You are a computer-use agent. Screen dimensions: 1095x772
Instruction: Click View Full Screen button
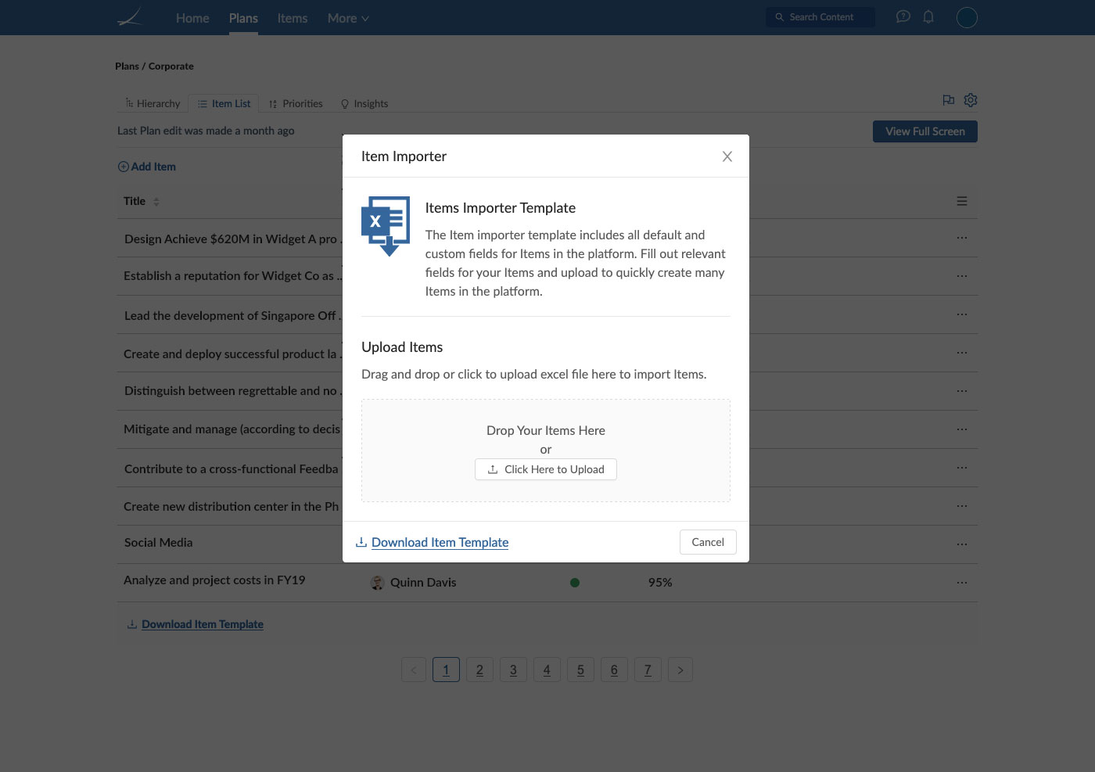[x=925, y=131]
